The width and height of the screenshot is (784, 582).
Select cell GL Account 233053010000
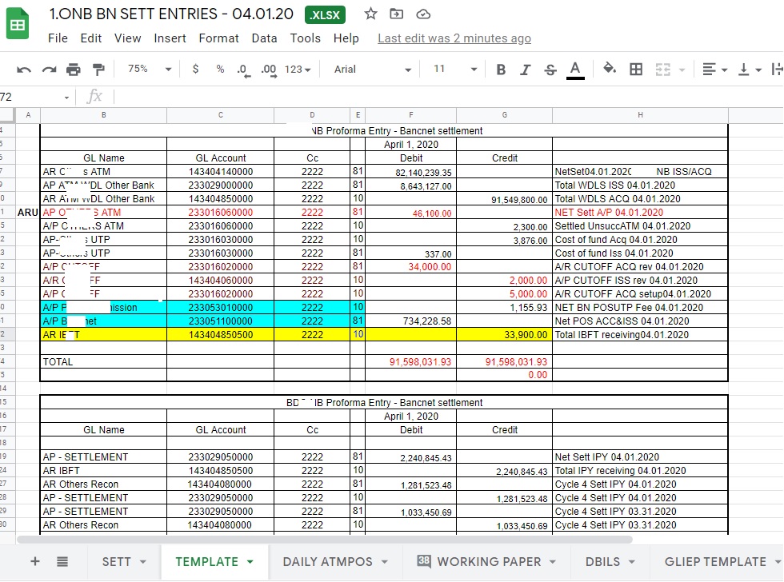(x=221, y=308)
